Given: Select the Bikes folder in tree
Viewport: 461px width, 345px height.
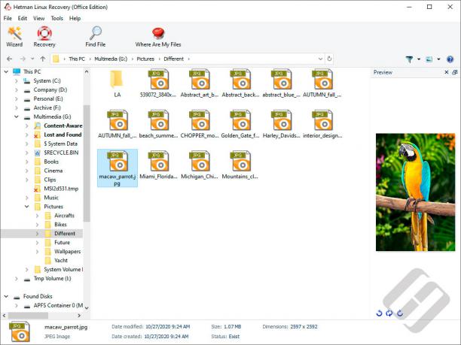Looking at the screenshot, I should (60, 225).
